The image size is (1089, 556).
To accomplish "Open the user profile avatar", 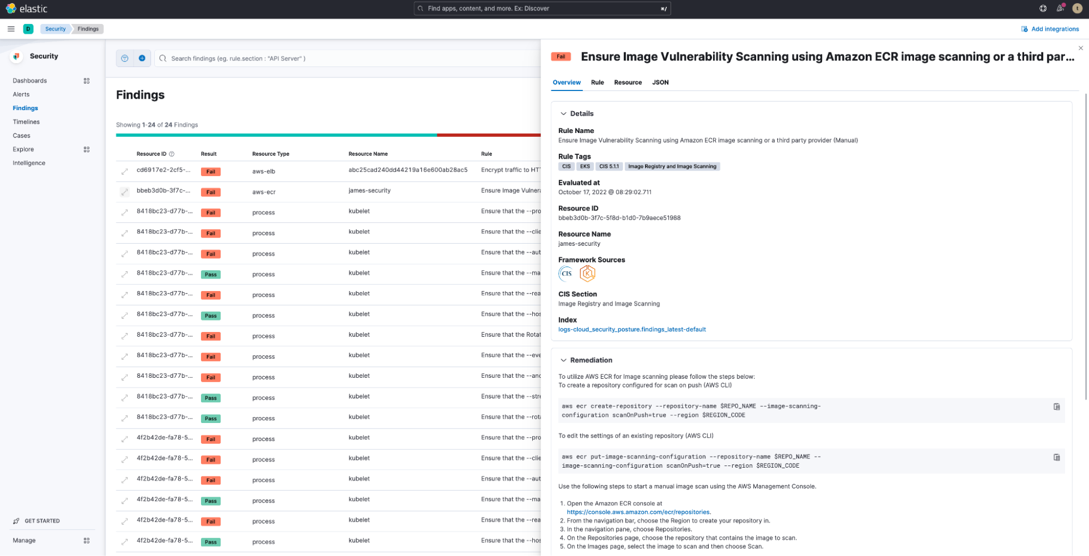I will pyautogui.click(x=1077, y=8).
